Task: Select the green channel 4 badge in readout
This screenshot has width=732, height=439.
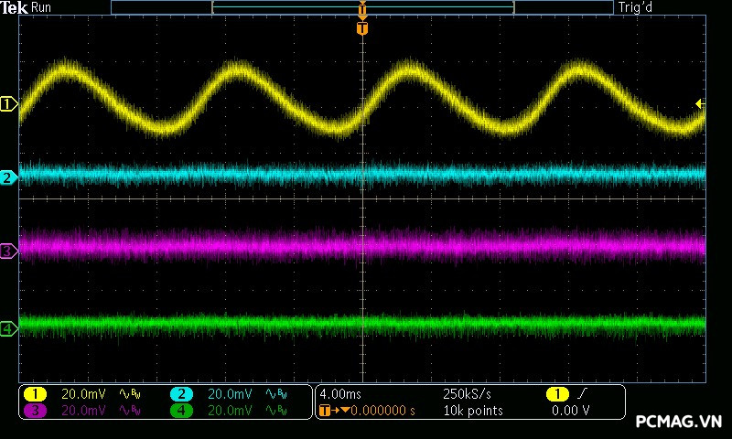Action: [x=181, y=411]
